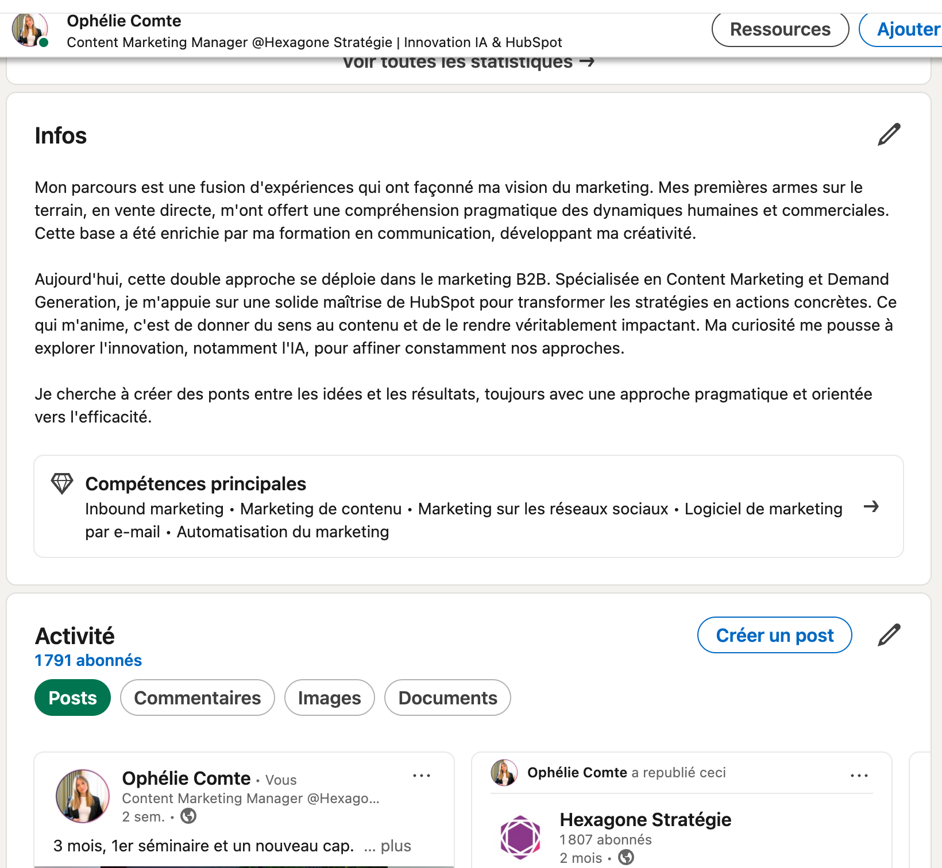942x868 pixels.
Task: Click the Hexagone Stratégie hexagon logo
Action: coord(520,836)
